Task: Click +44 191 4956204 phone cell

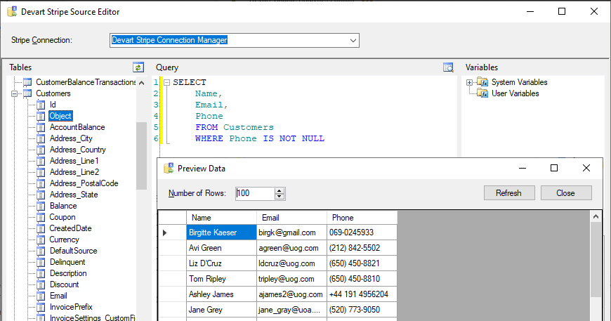Action: 362,294
